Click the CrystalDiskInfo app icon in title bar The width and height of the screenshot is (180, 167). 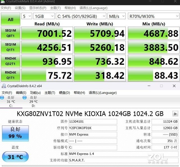pyautogui.click(x=4, y=86)
